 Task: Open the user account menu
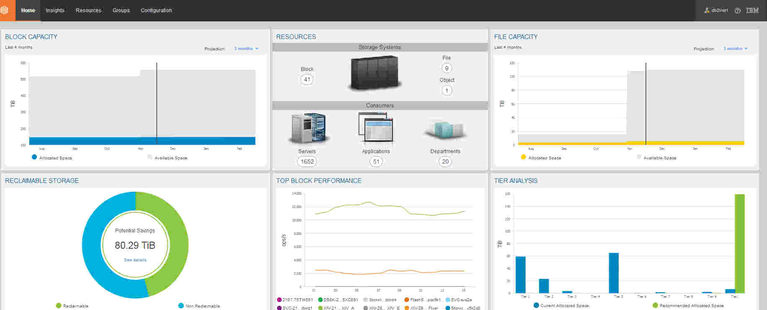click(x=716, y=10)
